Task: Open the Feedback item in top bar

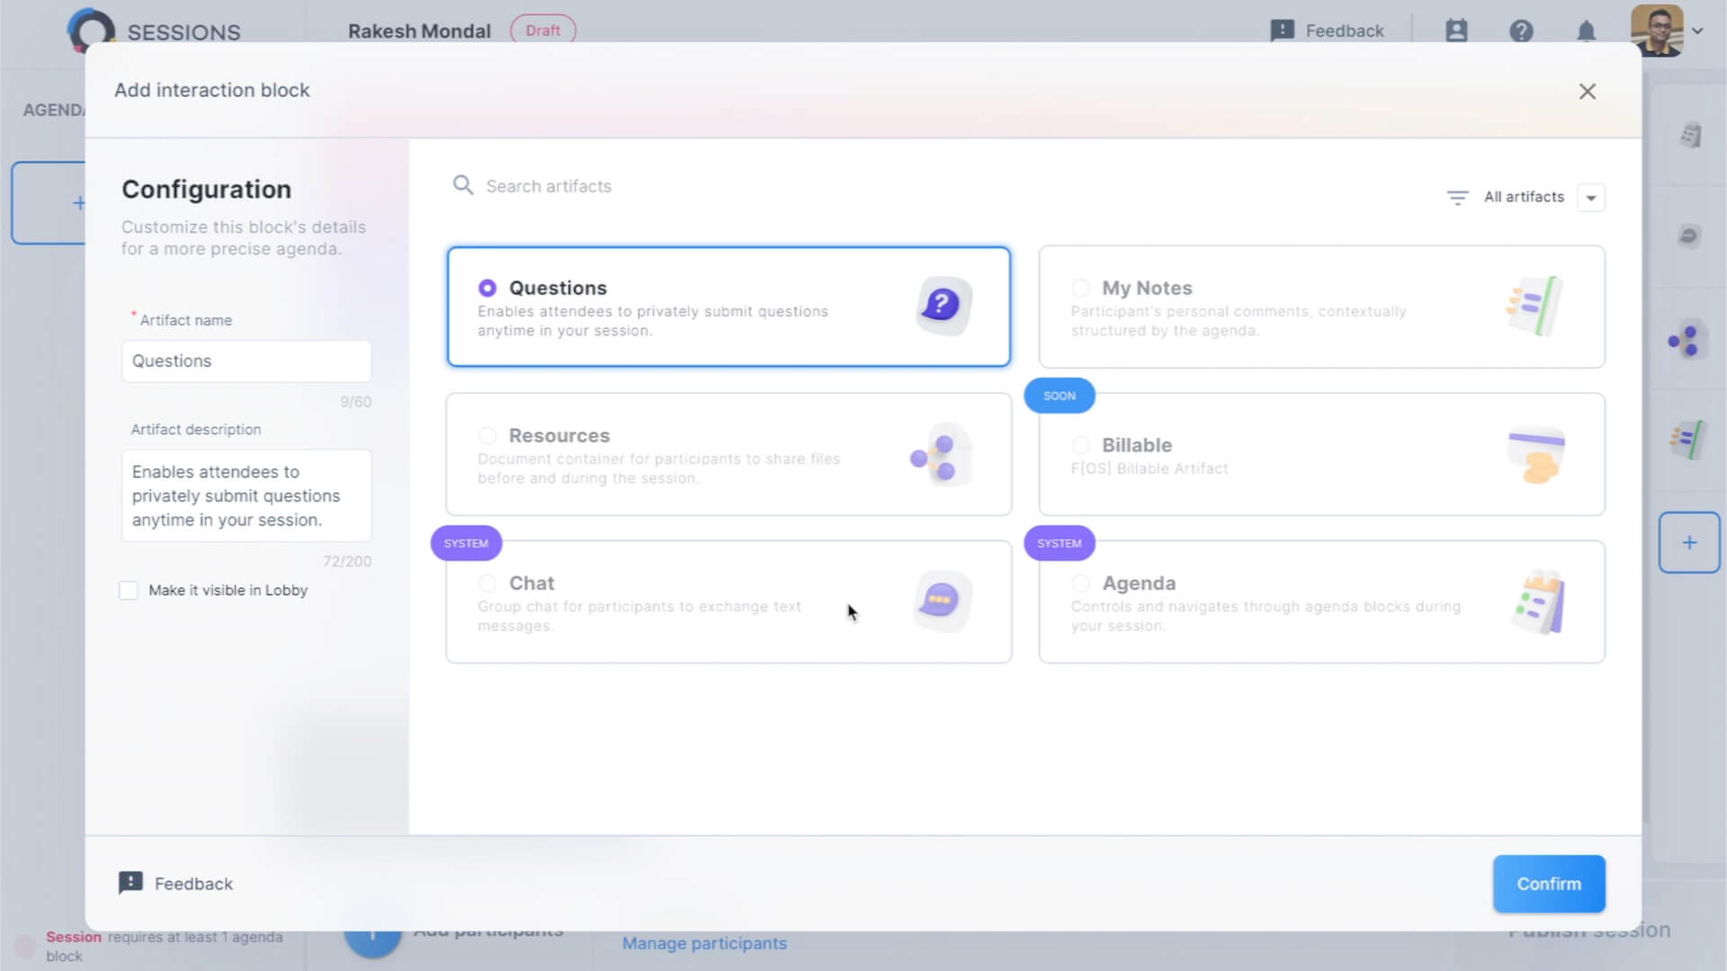Action: click(1328, 30)
